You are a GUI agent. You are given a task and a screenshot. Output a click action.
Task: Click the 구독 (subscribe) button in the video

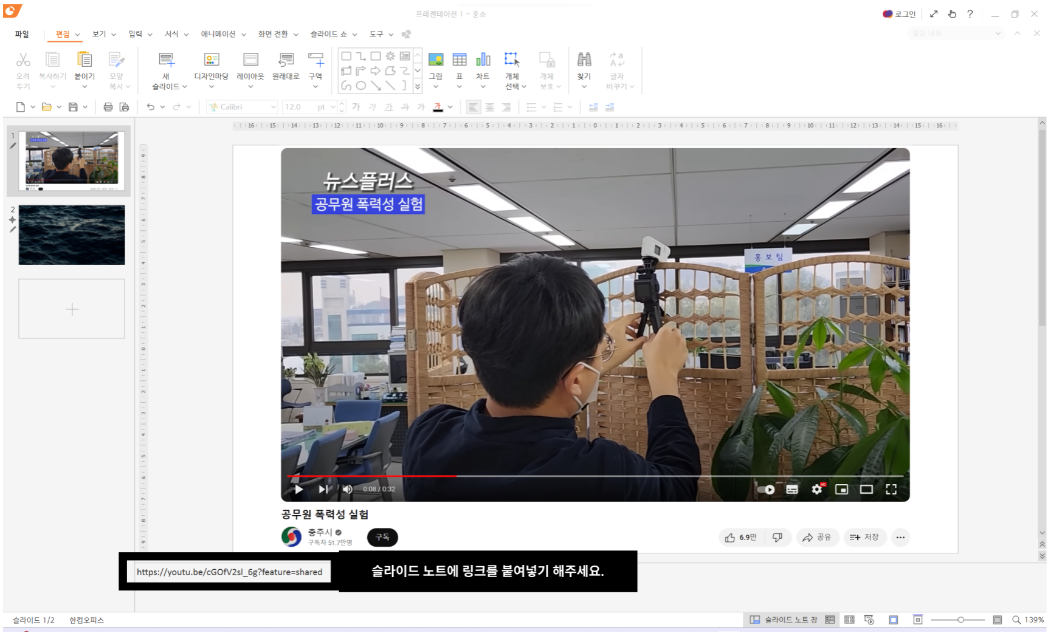click(x=382, y=537)
